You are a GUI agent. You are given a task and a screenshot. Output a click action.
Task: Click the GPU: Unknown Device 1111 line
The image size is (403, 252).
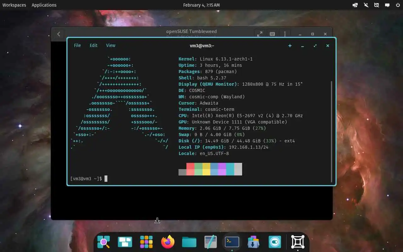coord(233,122)
